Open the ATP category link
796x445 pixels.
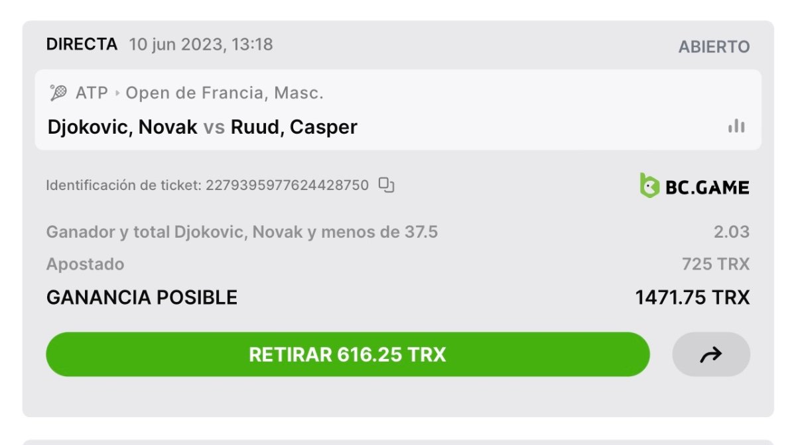pyautogui.click(x=92, y=93)
